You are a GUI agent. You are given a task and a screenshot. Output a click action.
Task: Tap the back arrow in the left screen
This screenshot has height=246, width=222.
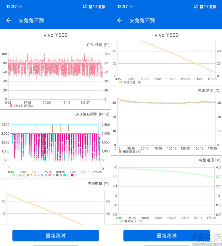(9, 20)
